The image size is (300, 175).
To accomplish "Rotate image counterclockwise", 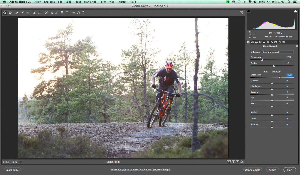I will click(78, 13).
